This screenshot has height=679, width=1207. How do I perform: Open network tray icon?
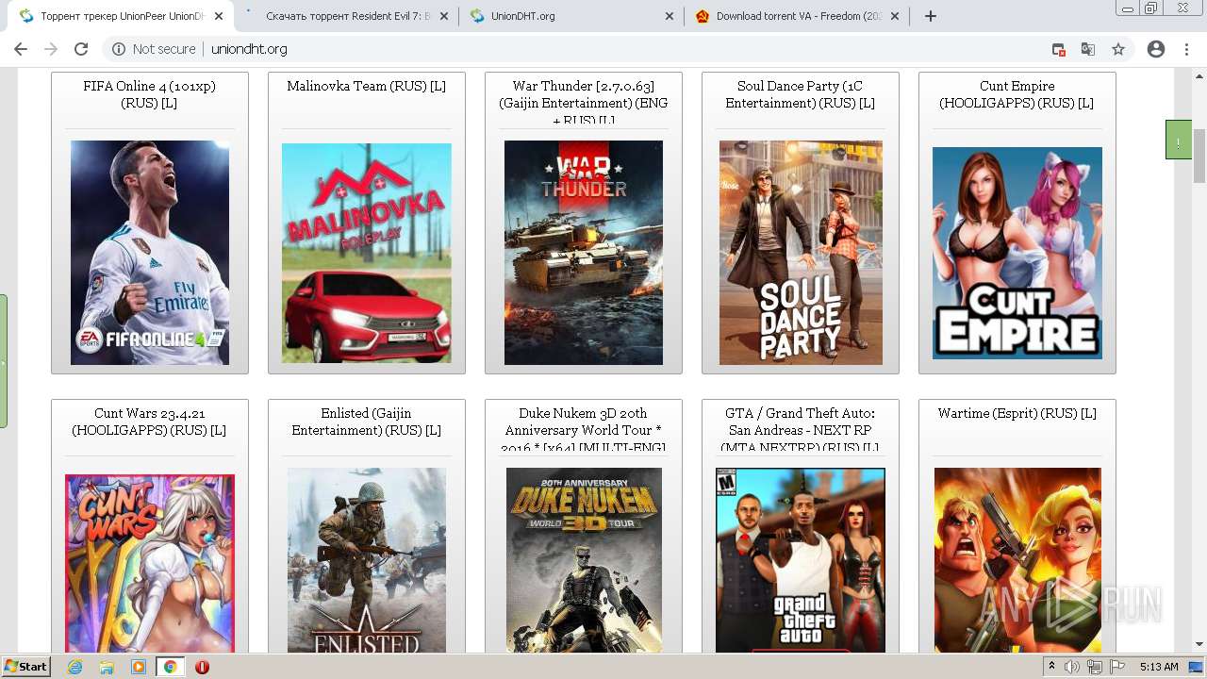(1095, 667)
